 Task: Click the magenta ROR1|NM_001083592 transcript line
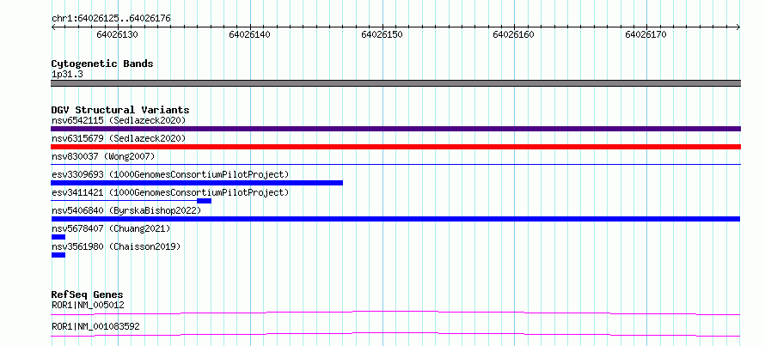pos(395,334)
